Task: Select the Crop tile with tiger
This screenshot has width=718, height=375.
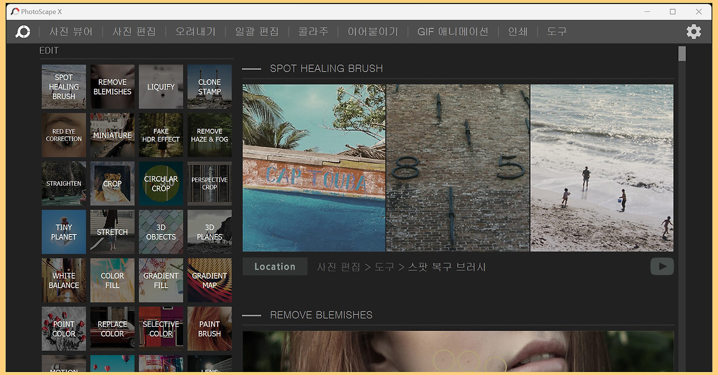Action: point(112,184)
